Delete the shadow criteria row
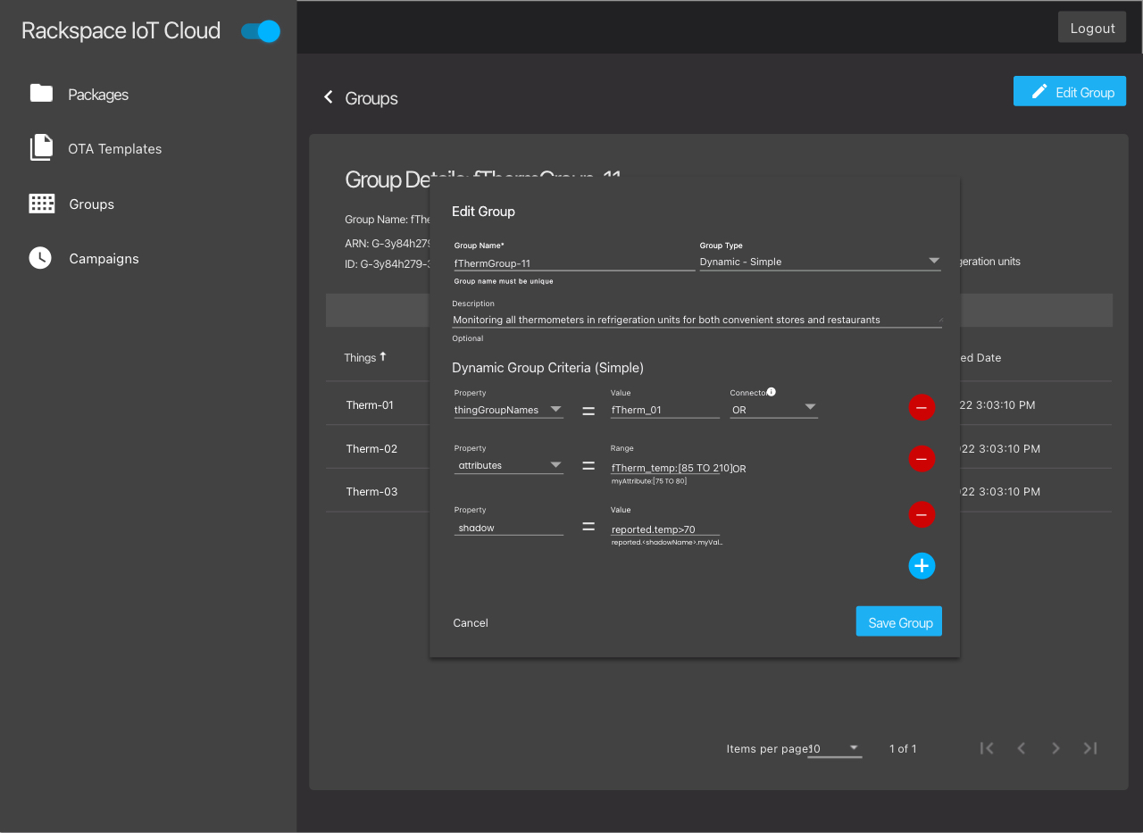 coord(922,515)
